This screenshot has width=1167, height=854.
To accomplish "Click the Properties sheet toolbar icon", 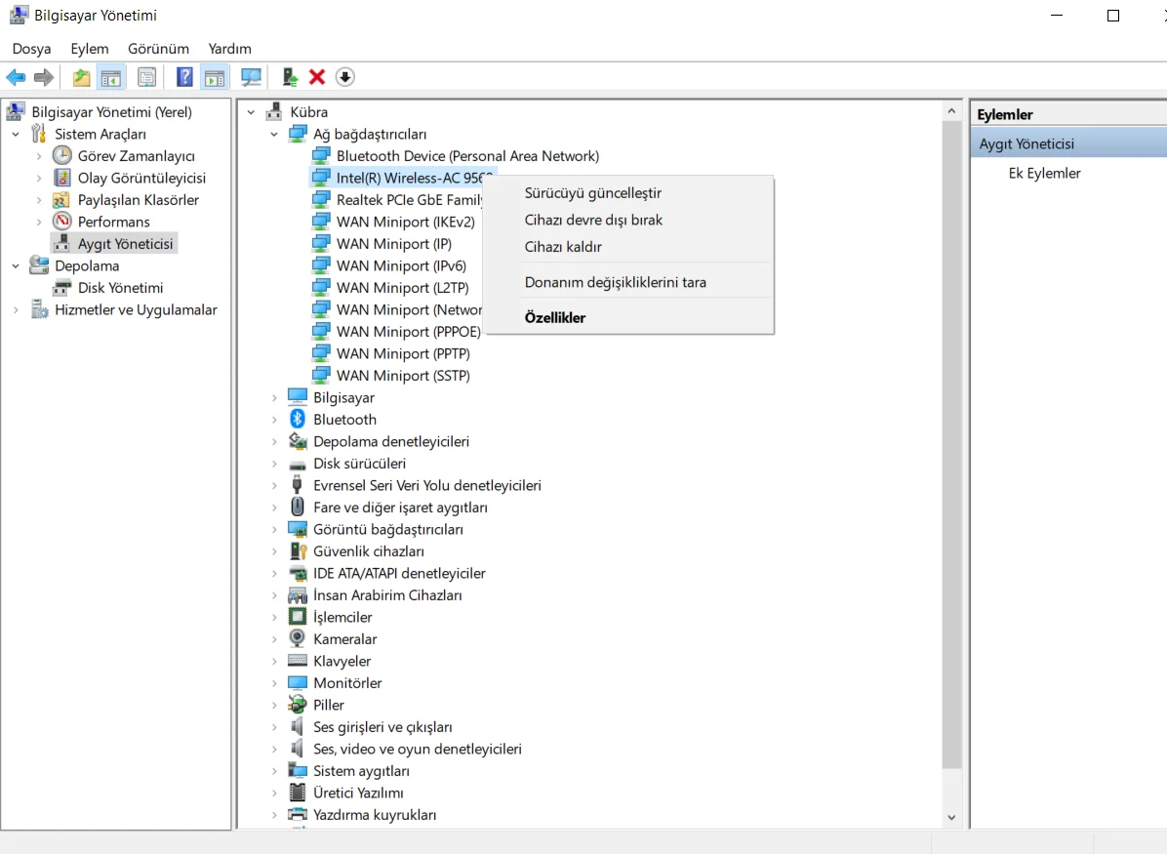I will point(146,77).
